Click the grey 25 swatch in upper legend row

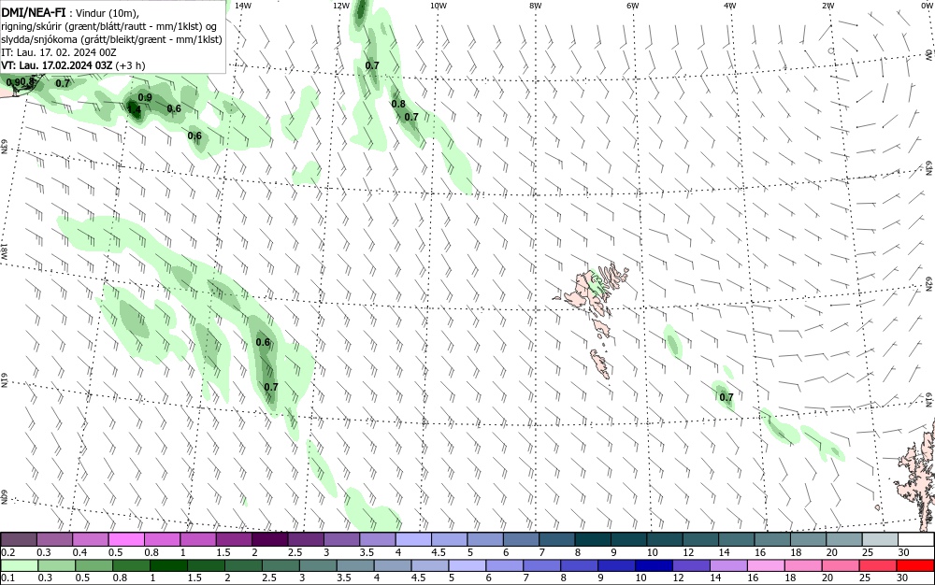click(x=881, y=539)
